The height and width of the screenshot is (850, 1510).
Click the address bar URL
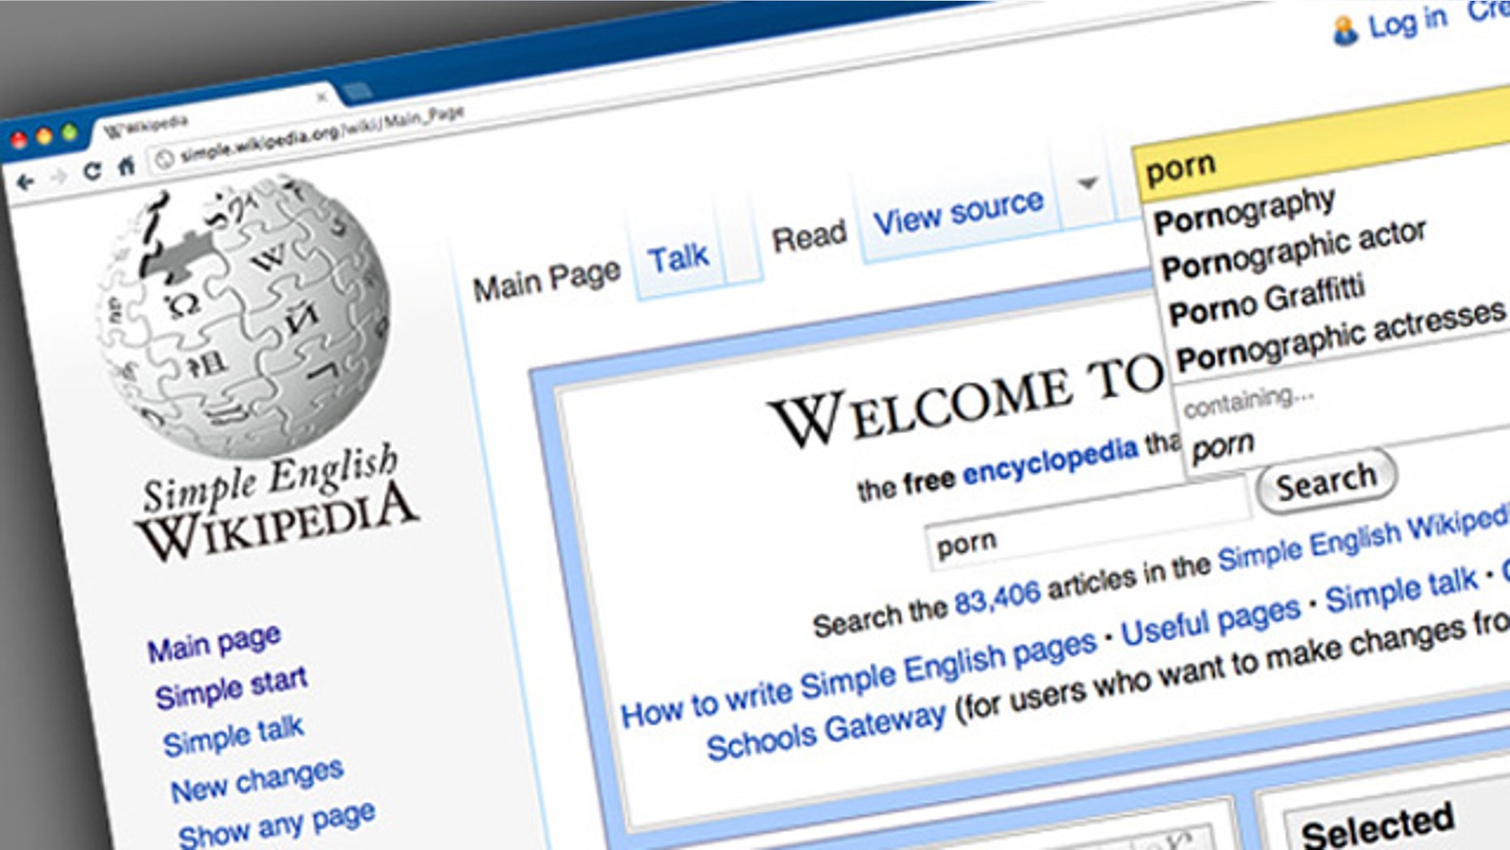[x=321, y=134]
